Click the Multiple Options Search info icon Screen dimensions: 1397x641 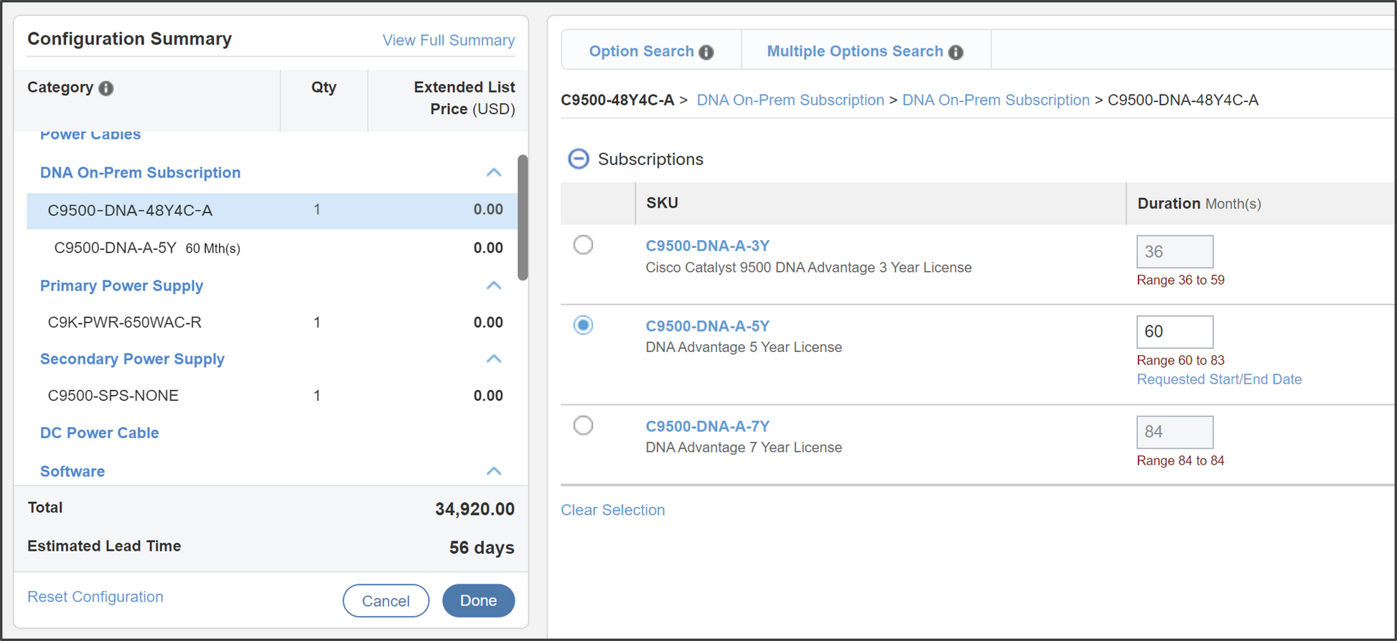pos(956,52)
